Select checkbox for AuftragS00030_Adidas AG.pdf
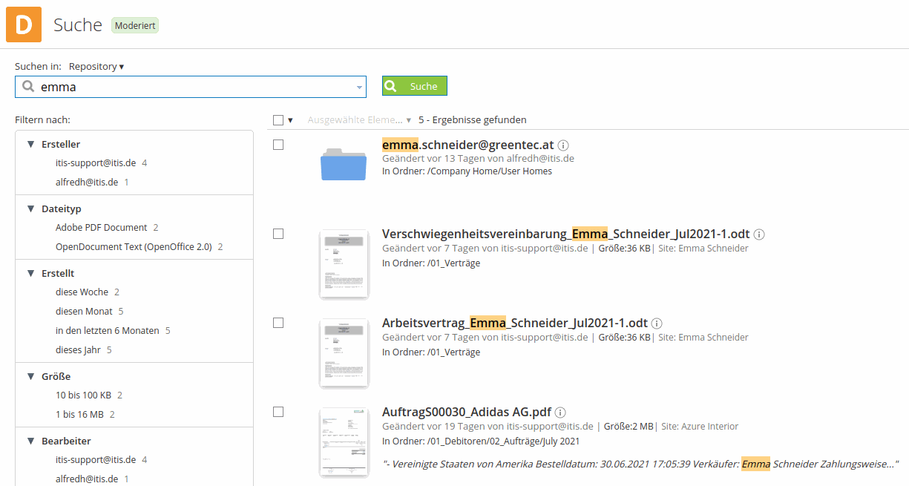This screenshot has height=486, width=909. [x=278, y=412]
